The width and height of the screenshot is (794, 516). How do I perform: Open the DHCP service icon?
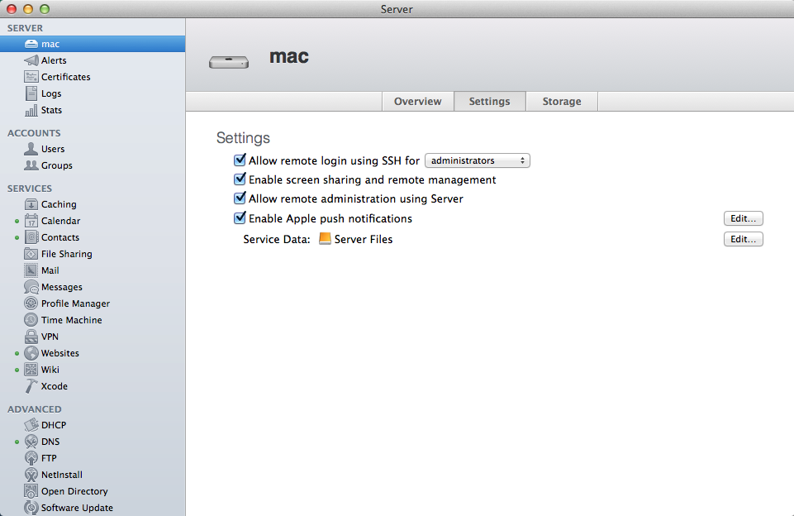point(31,425)
